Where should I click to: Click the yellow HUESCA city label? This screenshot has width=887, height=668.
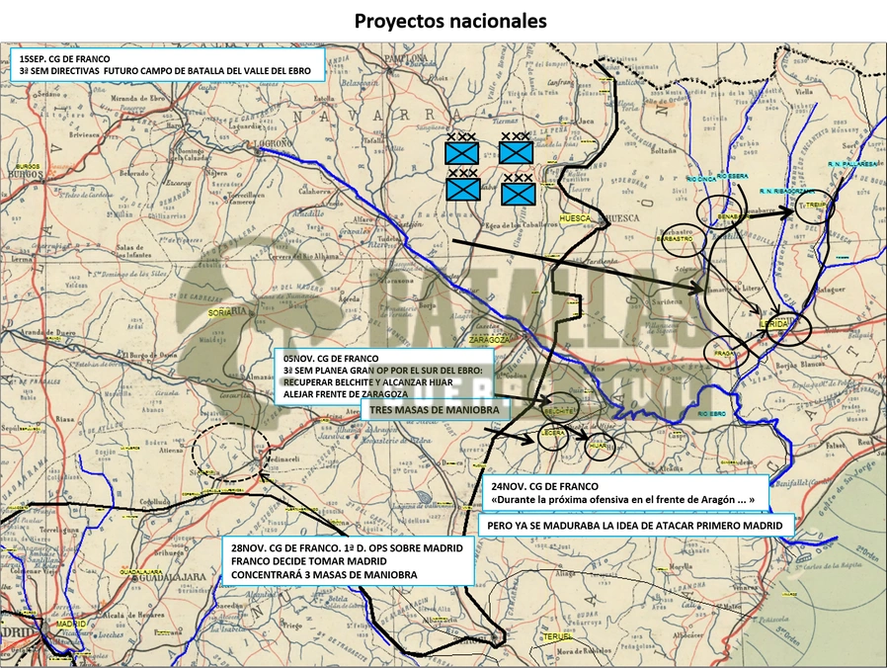click(575, 218)
